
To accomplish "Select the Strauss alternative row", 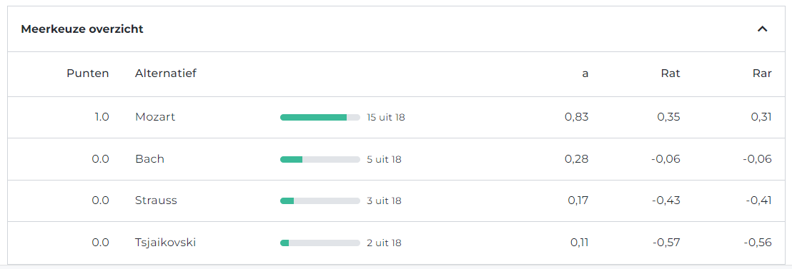I will coord(396,201).
